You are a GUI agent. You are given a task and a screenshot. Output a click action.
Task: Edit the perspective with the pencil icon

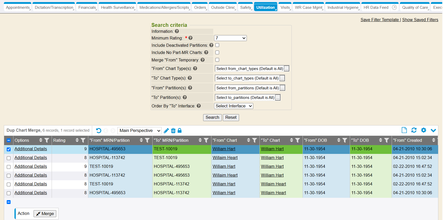[166, 131]
